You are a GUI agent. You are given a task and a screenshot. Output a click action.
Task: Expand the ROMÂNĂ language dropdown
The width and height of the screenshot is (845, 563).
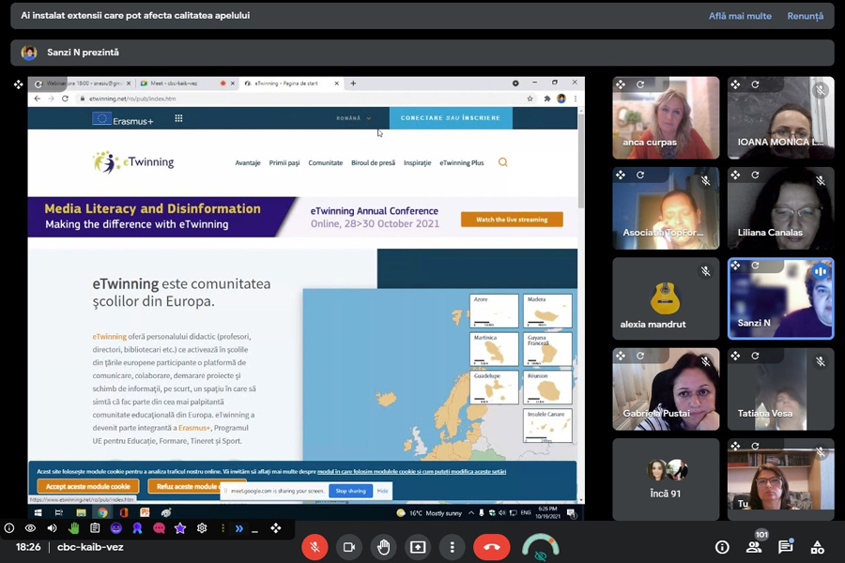pos(354,118)
